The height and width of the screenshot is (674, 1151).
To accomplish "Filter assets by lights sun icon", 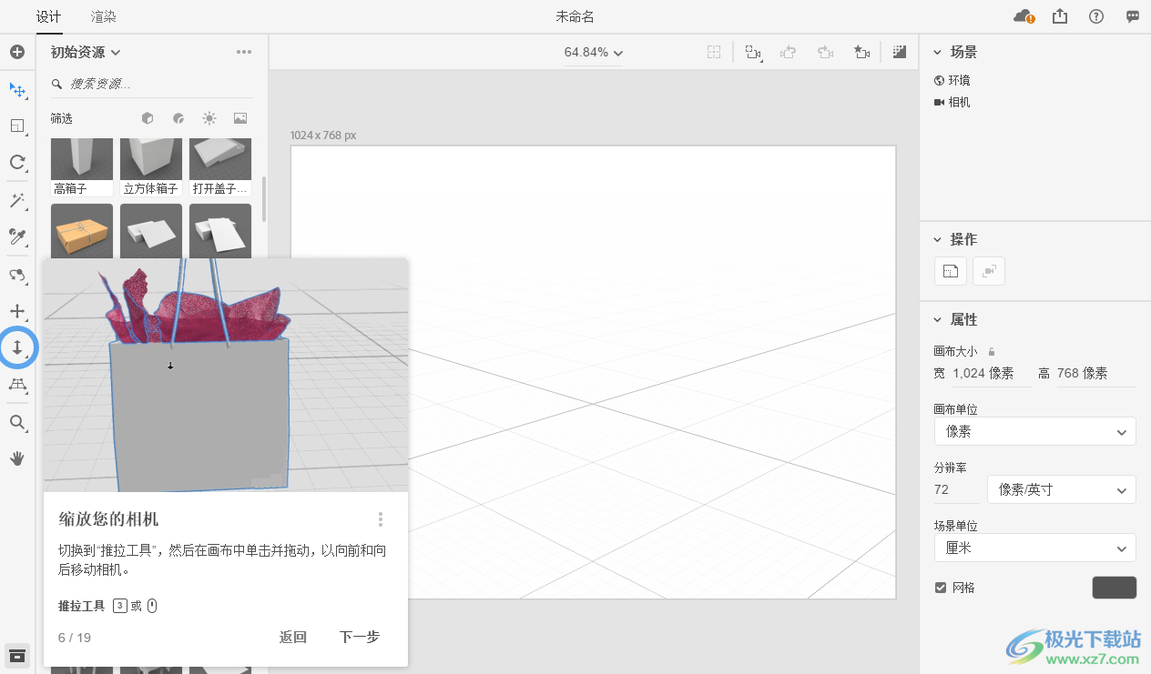I will coord(209,118).
